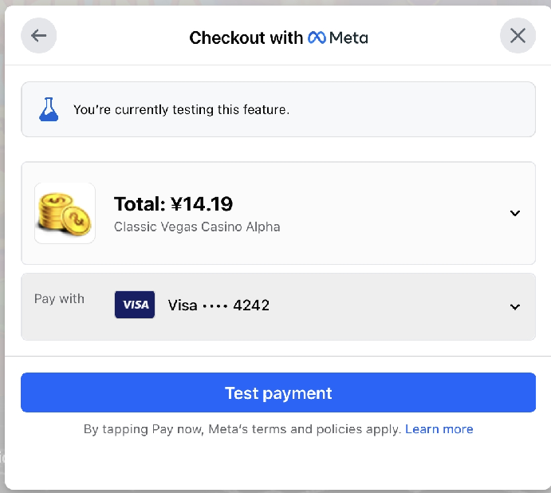Select the Visa •••• 4242 card text
The image size is (551, 493).
(x=218, y=305)
